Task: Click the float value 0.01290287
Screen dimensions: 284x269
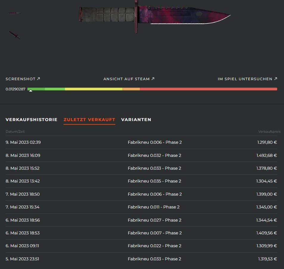Action: coord(15,89)
